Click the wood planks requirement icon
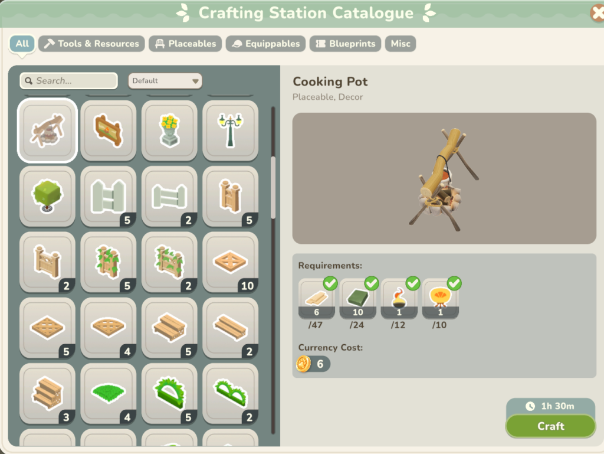This screenshot has width=604, height=454. click(317, 298)
